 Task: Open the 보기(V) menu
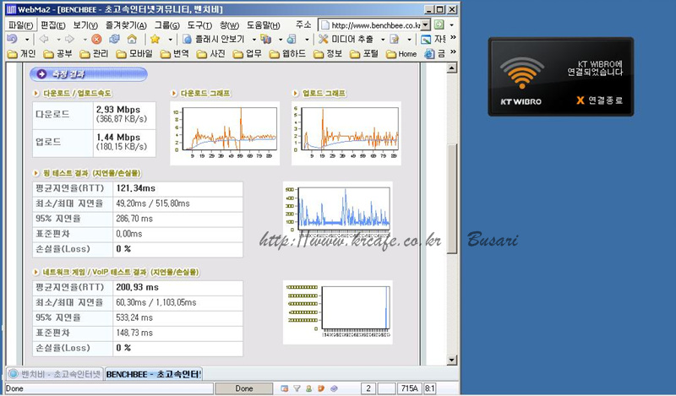(x=85, y=25)
